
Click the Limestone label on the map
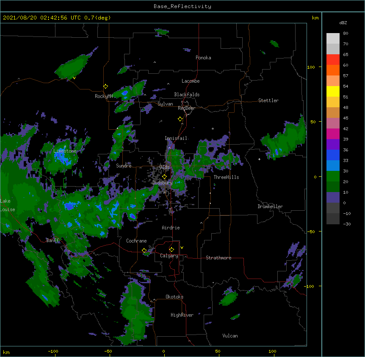(x=65, y=151)
